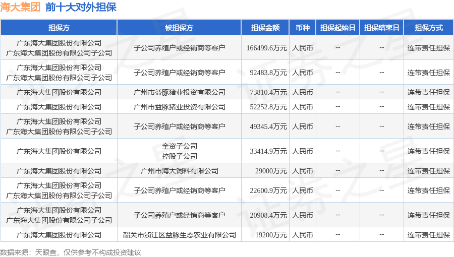454x257 pixels.
Task: Click 连带责任担保 in the 166499.6万元 row
Action: pyautogui.click(x=428, y=48)
